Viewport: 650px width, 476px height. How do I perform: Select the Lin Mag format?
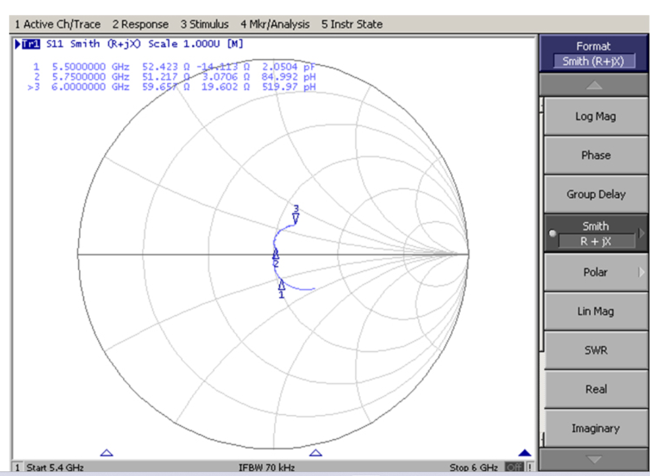(x=595, y=311)
